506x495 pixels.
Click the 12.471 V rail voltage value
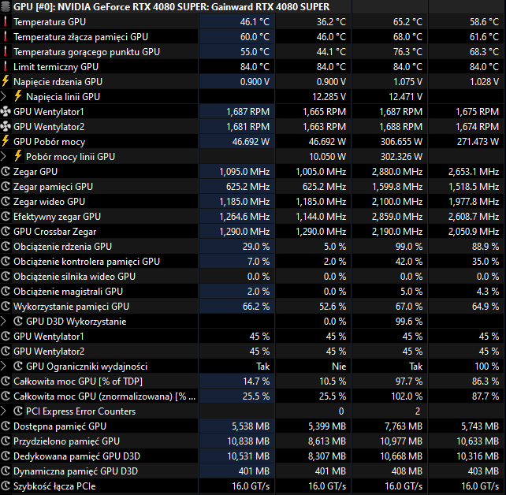pyautogui.click(x=405, y=97)
